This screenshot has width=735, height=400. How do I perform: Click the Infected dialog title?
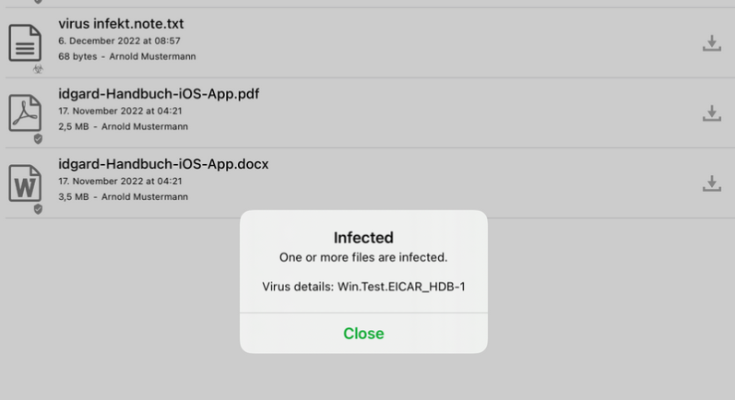pyautogui.click(x=363, y=238)
